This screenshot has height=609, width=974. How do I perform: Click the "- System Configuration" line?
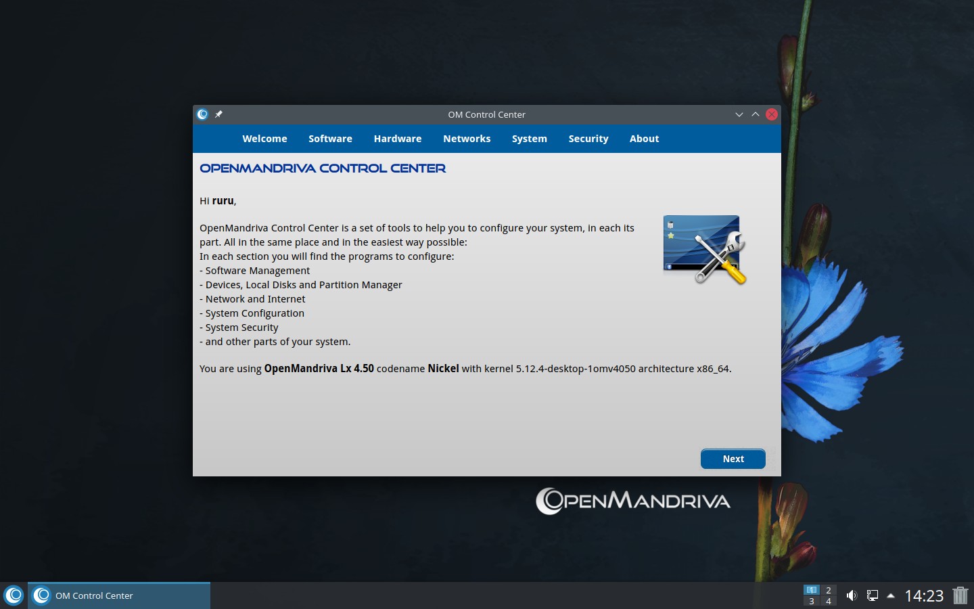tap(252, 313)
